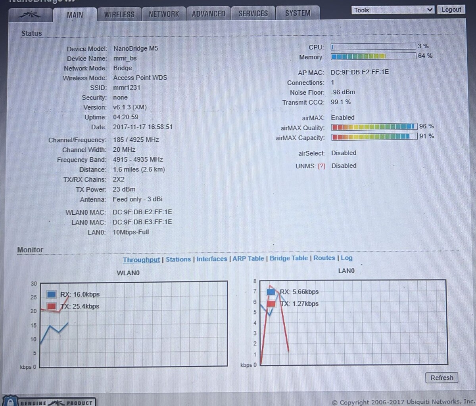Click the Access Point WDS value
The image size is (476, 406).
[140, 78]
